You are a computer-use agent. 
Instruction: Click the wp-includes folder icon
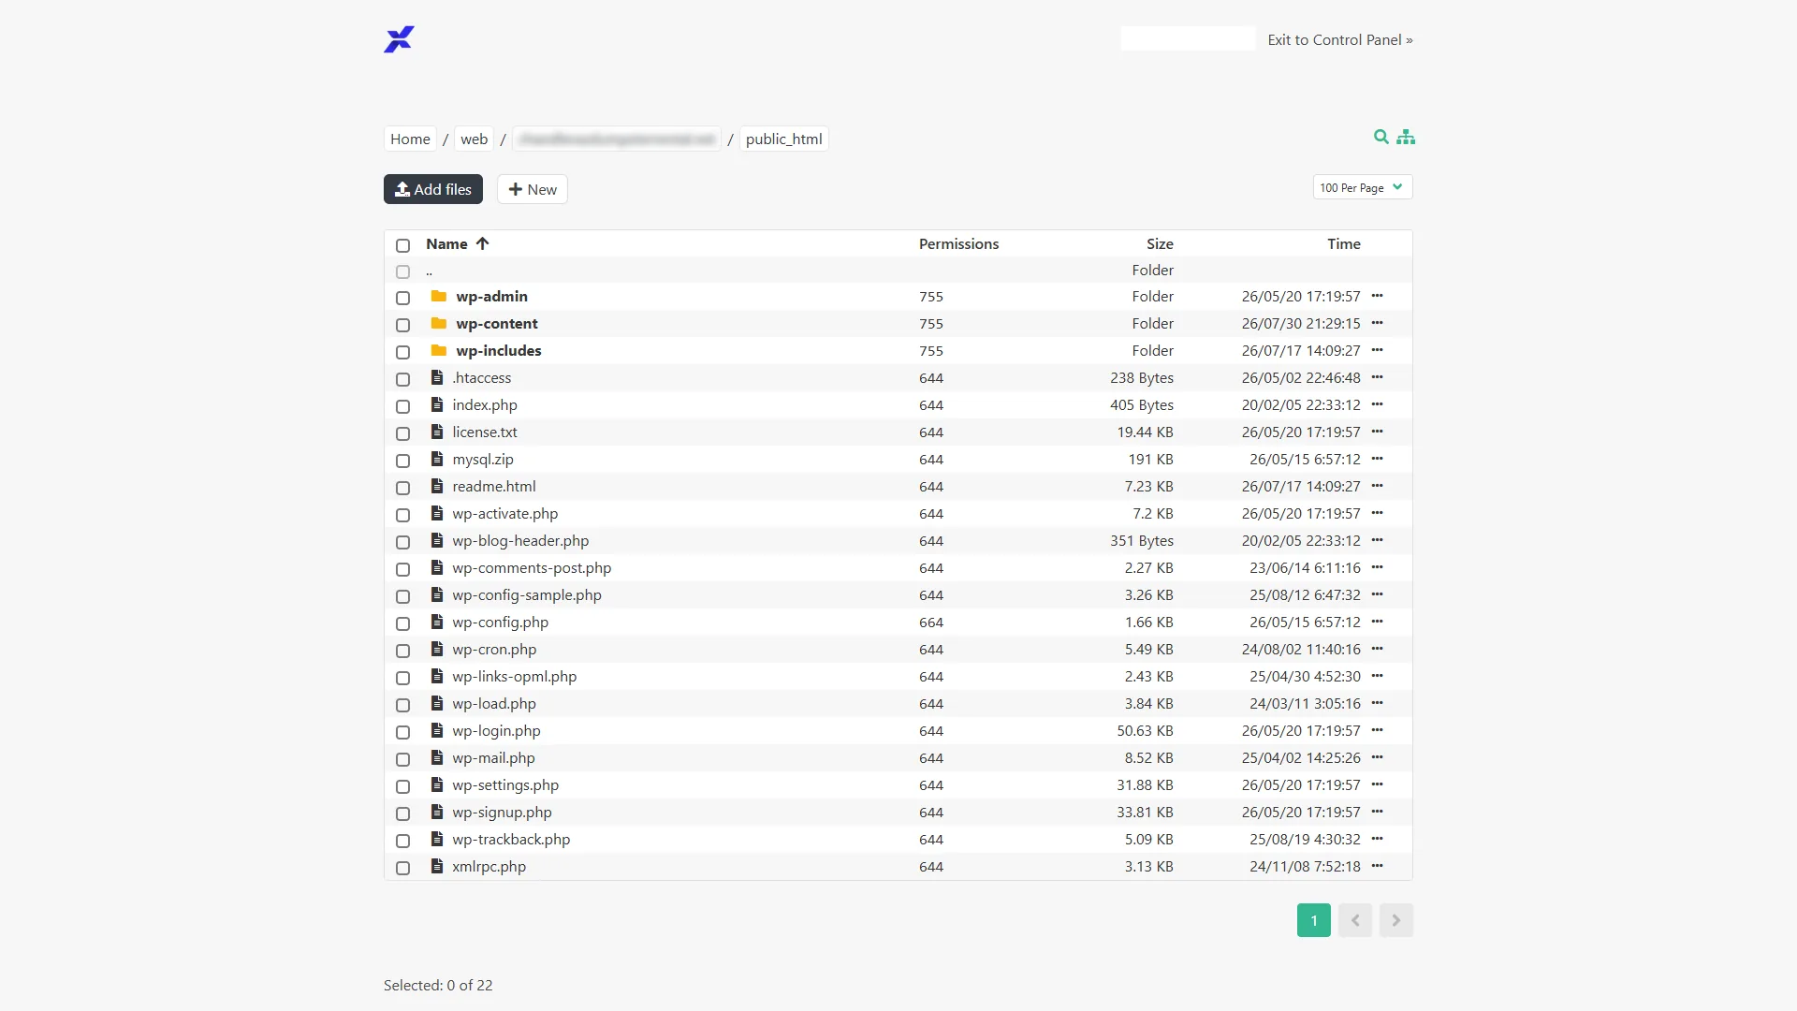[x=438, y=350]
